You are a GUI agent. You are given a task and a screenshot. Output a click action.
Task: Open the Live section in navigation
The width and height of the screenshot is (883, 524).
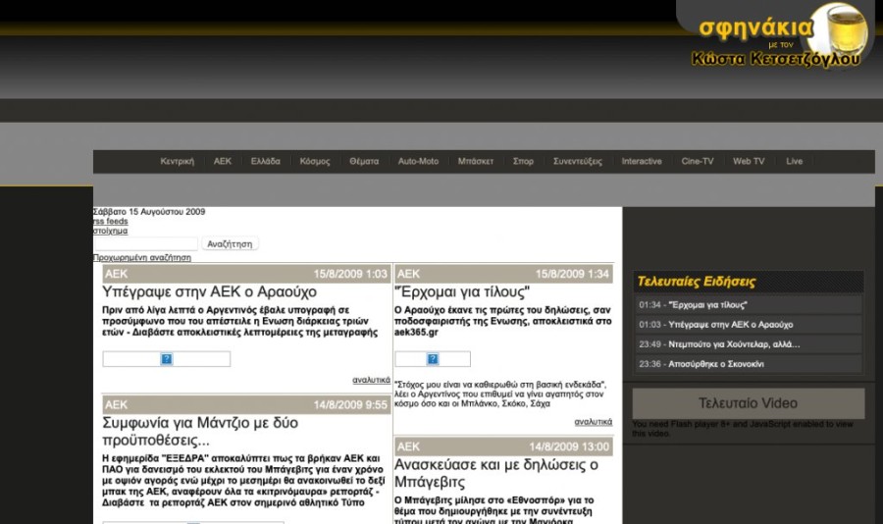point(794,161)
